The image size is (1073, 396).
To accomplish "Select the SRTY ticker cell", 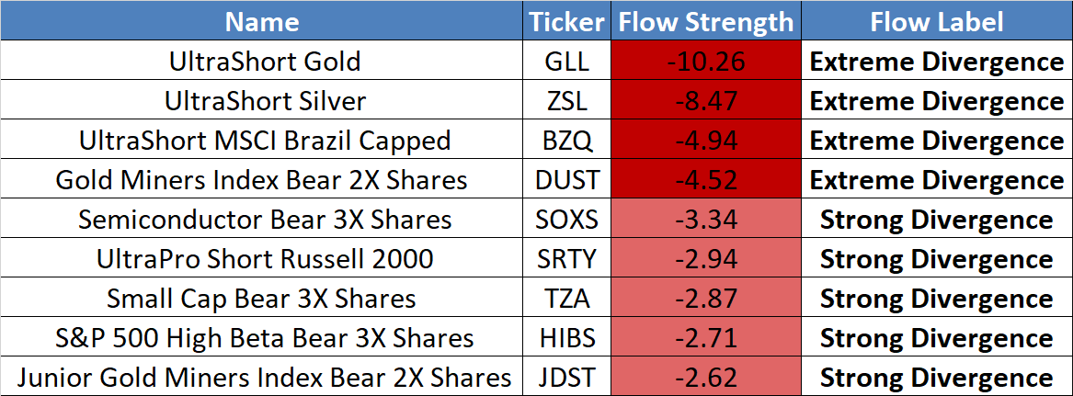I will point(567,259).
